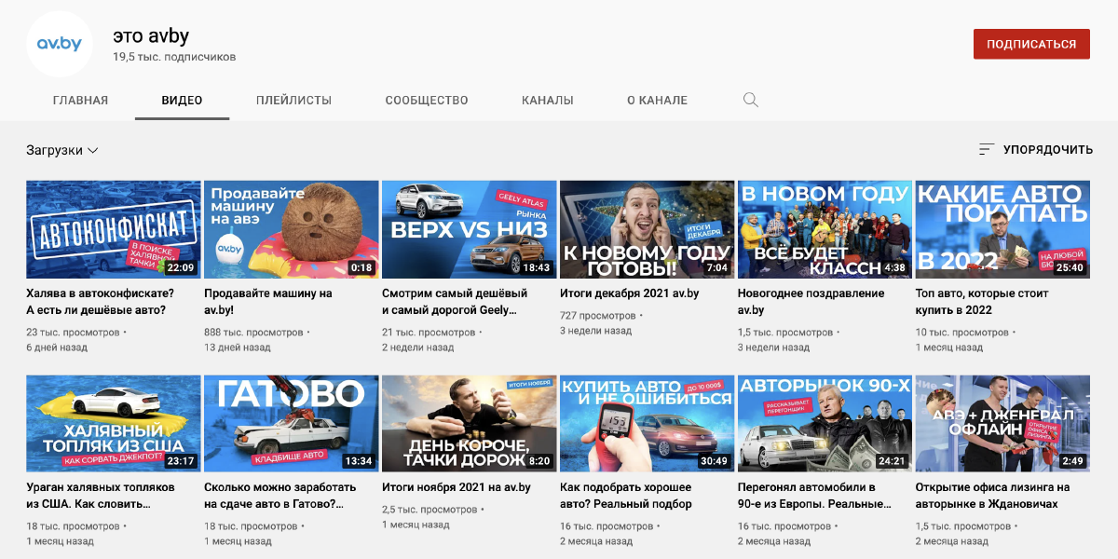Screen dimensions: 1118x559
Task: Open the ХАЛЯВНЫЙ ТОПЛЯК ИЗ США thumbnail
Action: click(114, 424)
